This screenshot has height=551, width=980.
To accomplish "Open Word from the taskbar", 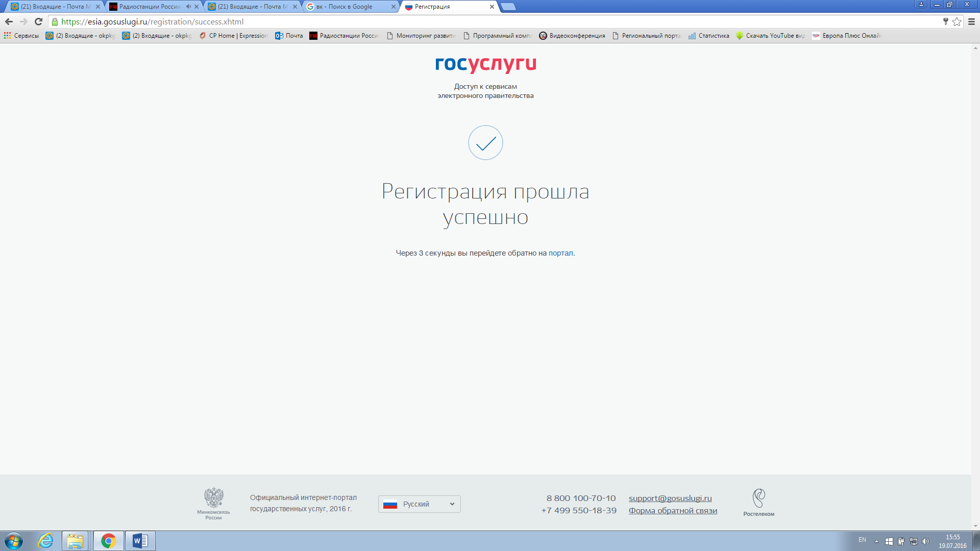I will point(140,541).
